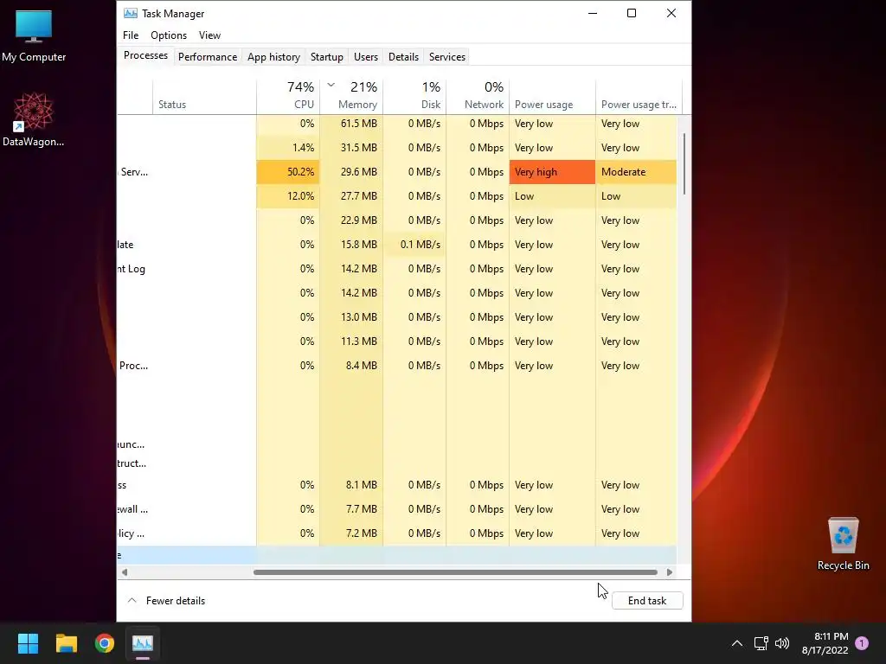Click the horizontal scrollbar left arrow
886x664 pixels.
(x=125, y=572)
